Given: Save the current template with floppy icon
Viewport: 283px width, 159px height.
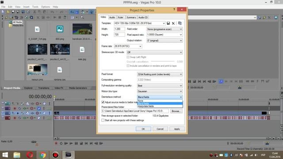Looking at the screenshot, I should pos(168,23).
